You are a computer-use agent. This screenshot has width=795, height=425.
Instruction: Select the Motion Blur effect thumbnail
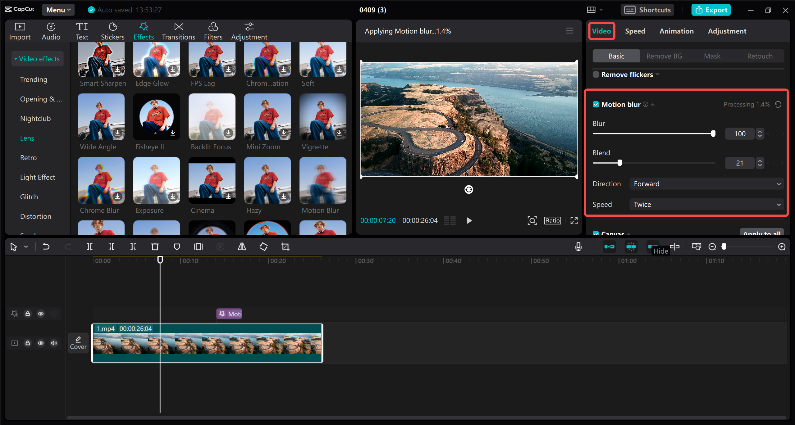[x=322, y=180]
